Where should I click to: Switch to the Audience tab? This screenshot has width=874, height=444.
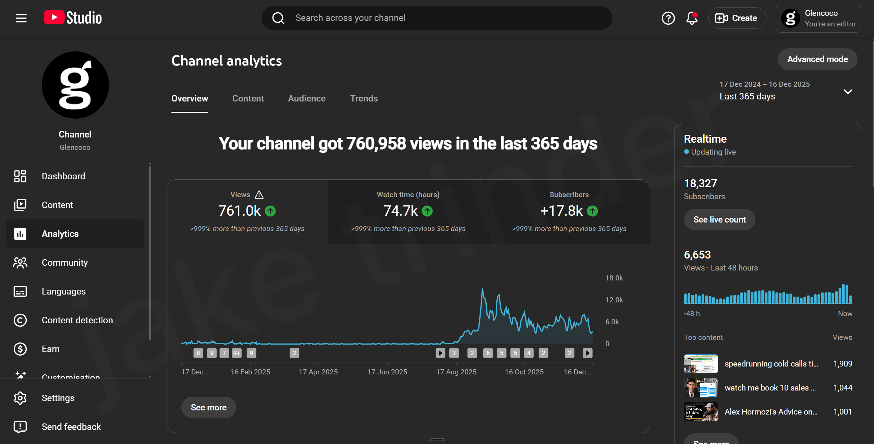[306, 98]
